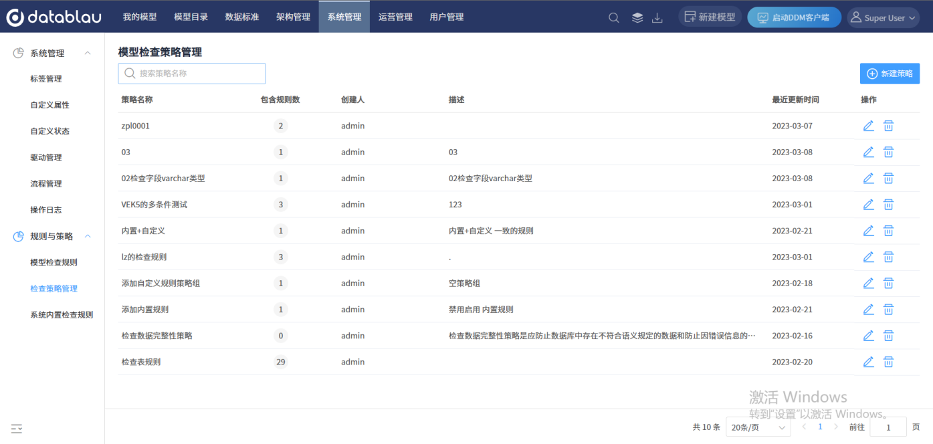Open 自定义属性 in sidebar

(x=50, y=105)
